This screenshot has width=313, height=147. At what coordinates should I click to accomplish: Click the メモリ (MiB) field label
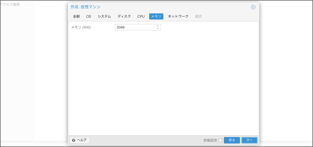[x=81, y=27]
